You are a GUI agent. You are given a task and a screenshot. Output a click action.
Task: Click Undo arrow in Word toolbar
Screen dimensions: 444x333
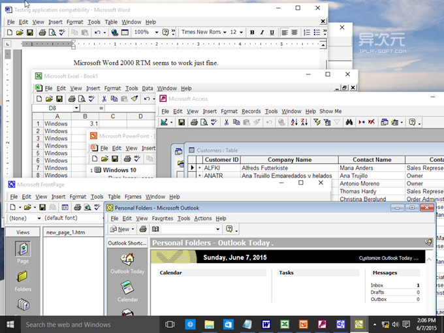click(97, 32)
